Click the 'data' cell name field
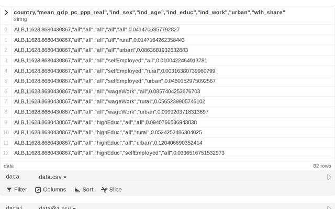Image resolution: width=335 pixels, height=209 pixels. (13, 177)
